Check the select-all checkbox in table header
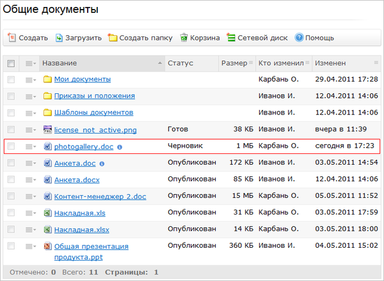Image resolution: width=384 pixels, height=281 pixels. point(11,63)
